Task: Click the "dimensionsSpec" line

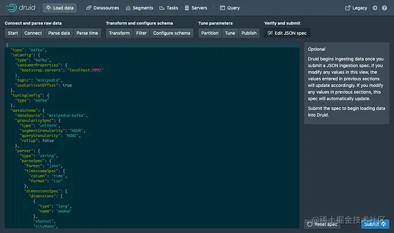Action: [46, 191]
